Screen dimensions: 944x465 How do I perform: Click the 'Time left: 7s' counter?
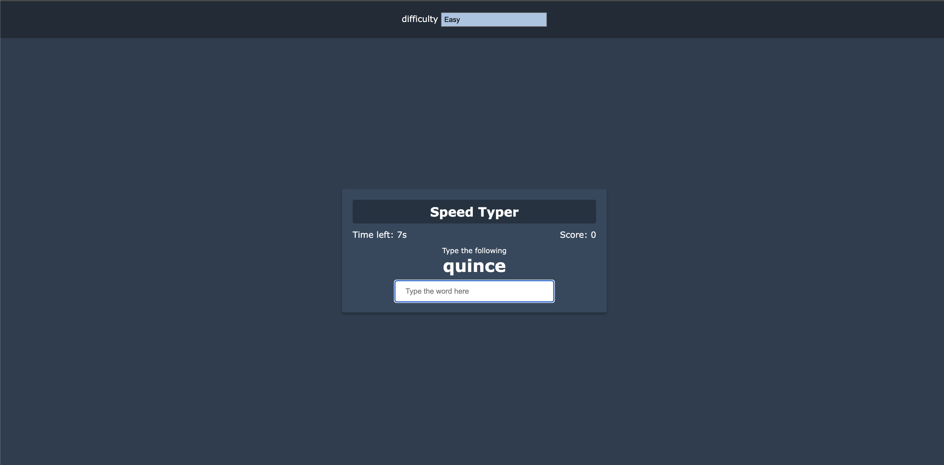(380, 235)
